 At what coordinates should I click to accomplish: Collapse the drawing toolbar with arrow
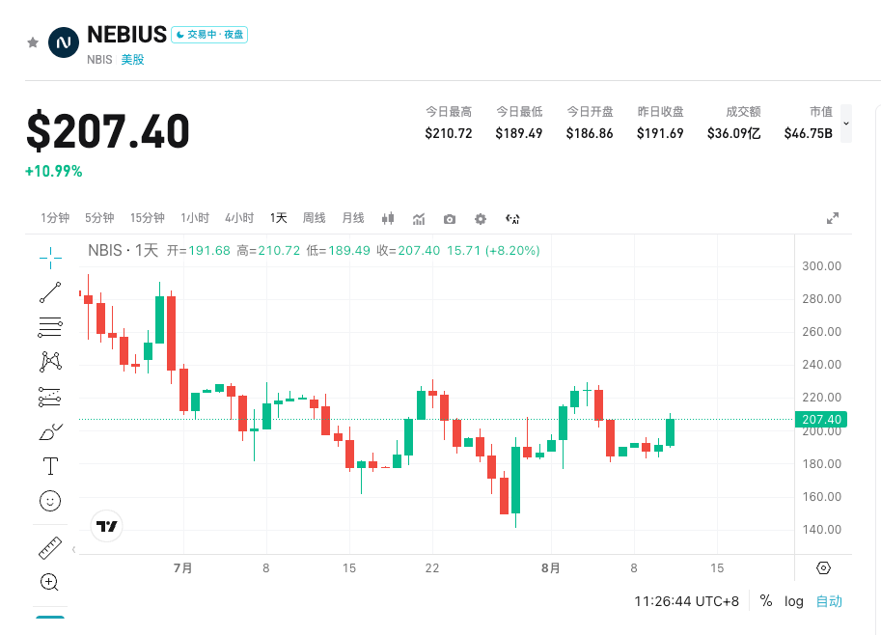[73, 549]
